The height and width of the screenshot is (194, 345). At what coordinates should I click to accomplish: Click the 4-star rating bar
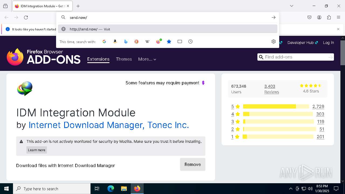[x=278, y=114]
